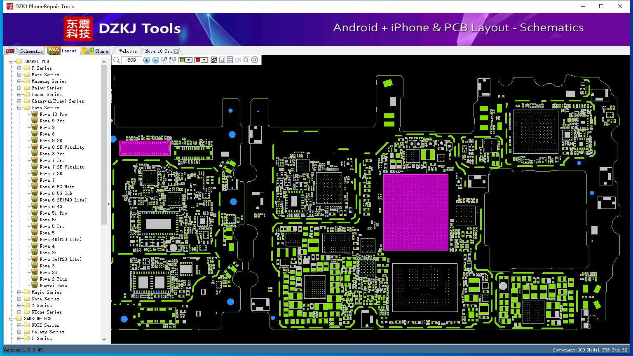This screenshot has height=356, width=633.
Task: Click the magnifier search icon in the toolbar
Action: pyautogui.click(x=117, y=60)
